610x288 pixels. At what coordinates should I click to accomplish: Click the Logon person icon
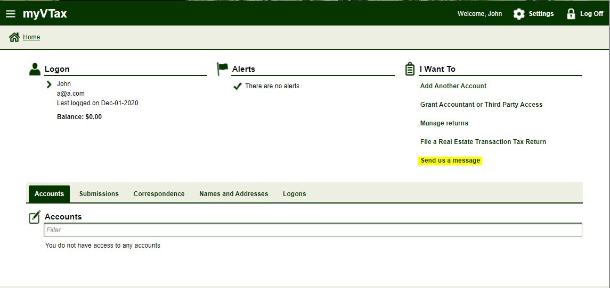(x=35, y=69)
